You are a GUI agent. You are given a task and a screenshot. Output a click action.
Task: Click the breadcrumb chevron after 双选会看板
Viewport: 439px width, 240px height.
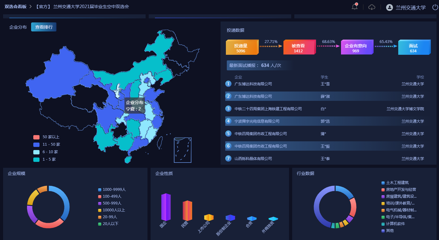coord(30,7)
